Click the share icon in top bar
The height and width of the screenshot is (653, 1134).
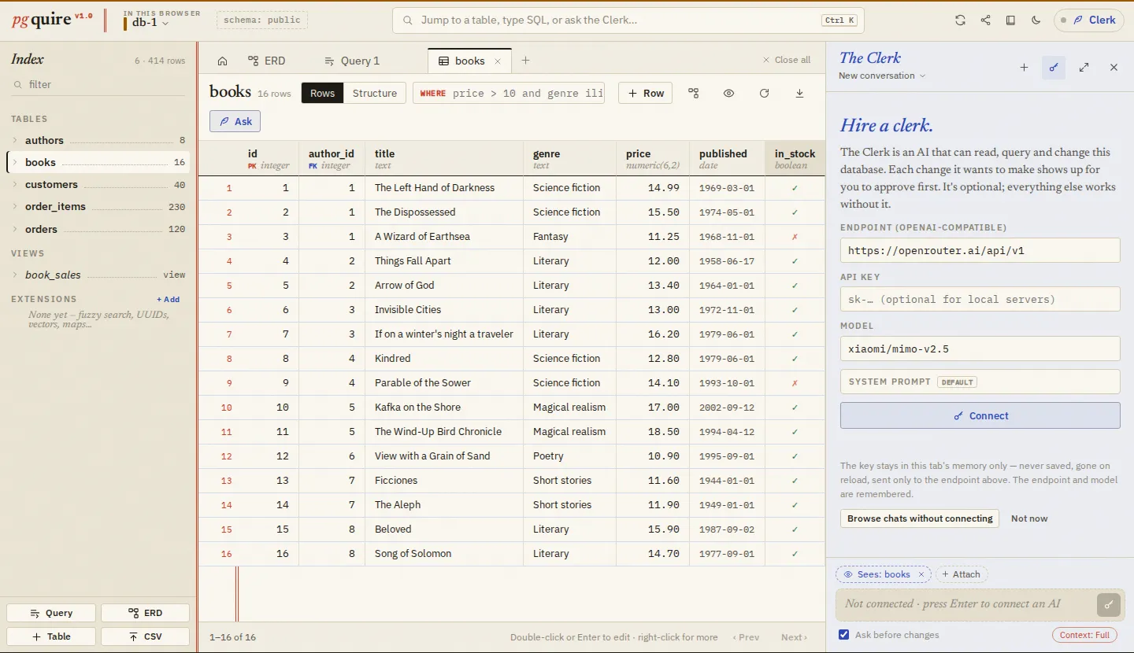coord(985,20)
